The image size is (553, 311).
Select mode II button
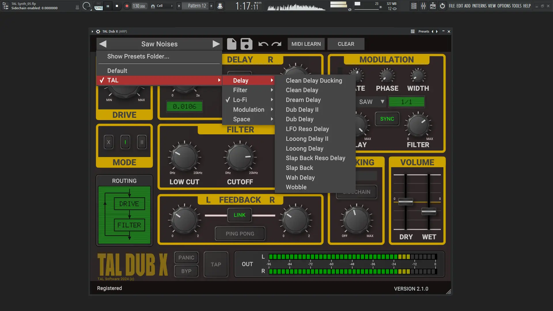[x=142, y=142]
